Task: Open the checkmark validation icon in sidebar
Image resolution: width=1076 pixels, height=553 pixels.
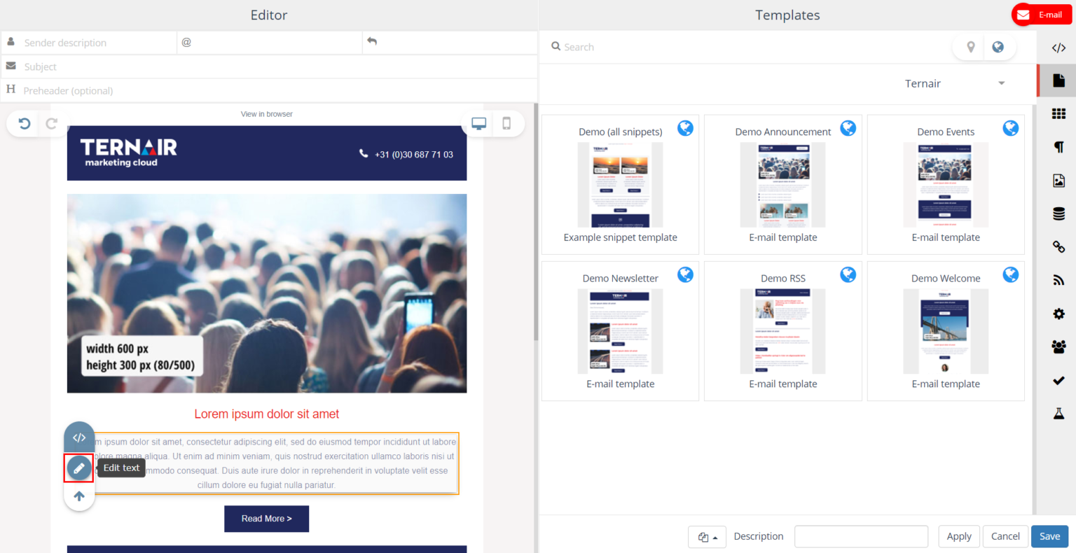Action: [1058, 380]
